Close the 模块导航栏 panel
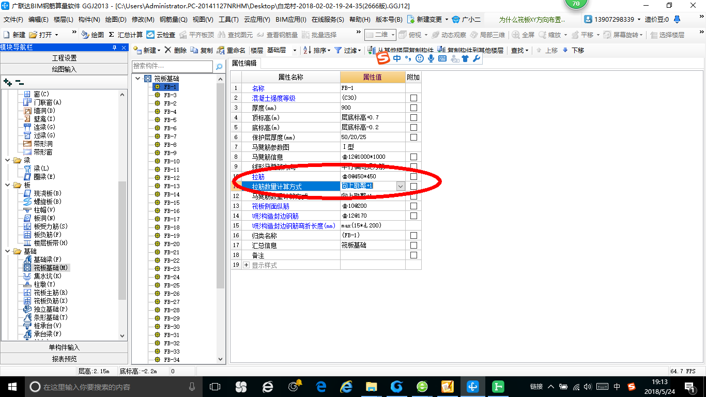Screen dimensions: 706x397 pos(124,48)
